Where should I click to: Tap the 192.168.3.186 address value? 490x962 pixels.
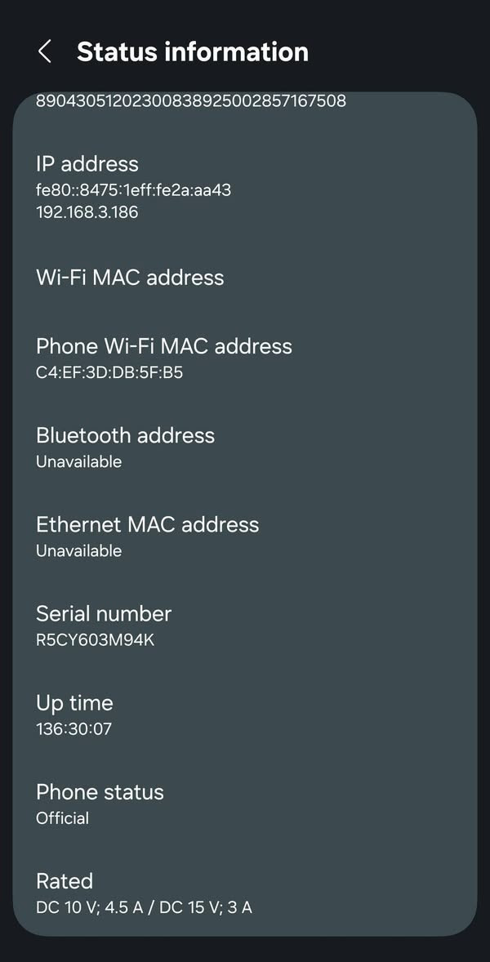87,212
